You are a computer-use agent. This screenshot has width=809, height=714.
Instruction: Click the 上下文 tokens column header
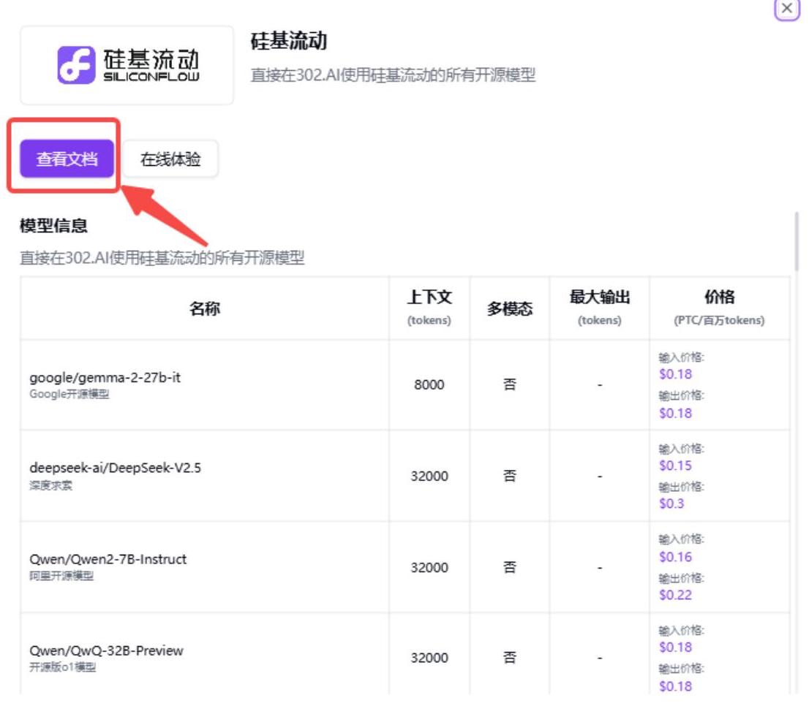tap(429, 308)
